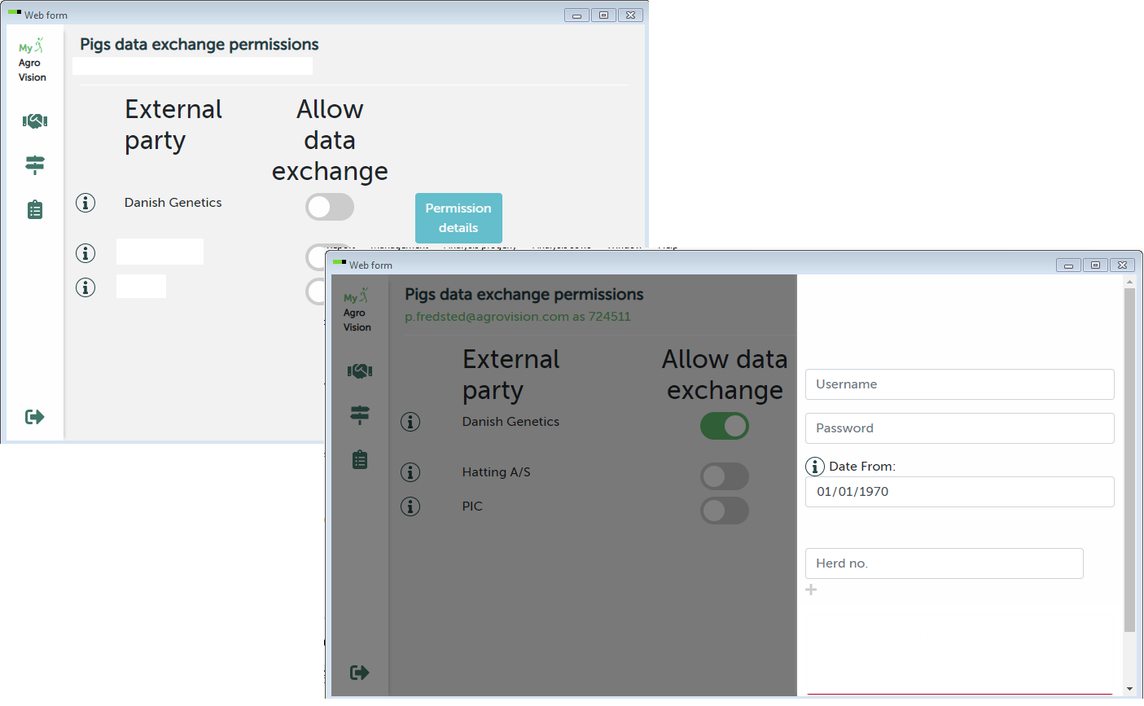Viewport: 1144px width, 706px height.
Task: Click the Herd no. field
Action: coord(945,563)
